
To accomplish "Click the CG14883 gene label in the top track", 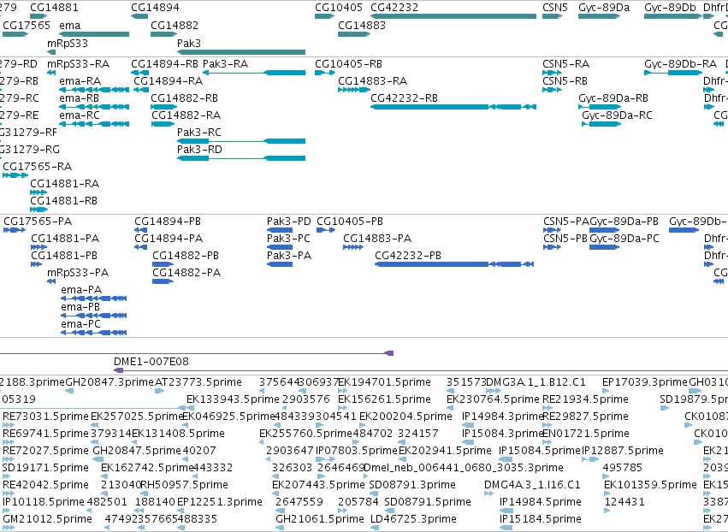I will (x=362, y=25).
